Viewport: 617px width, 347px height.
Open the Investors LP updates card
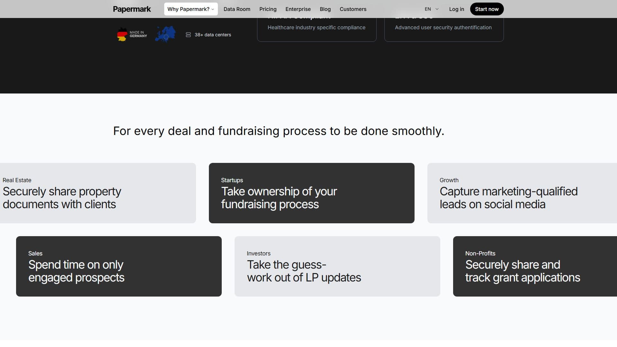pyautogui.click(x=337, y=266)
